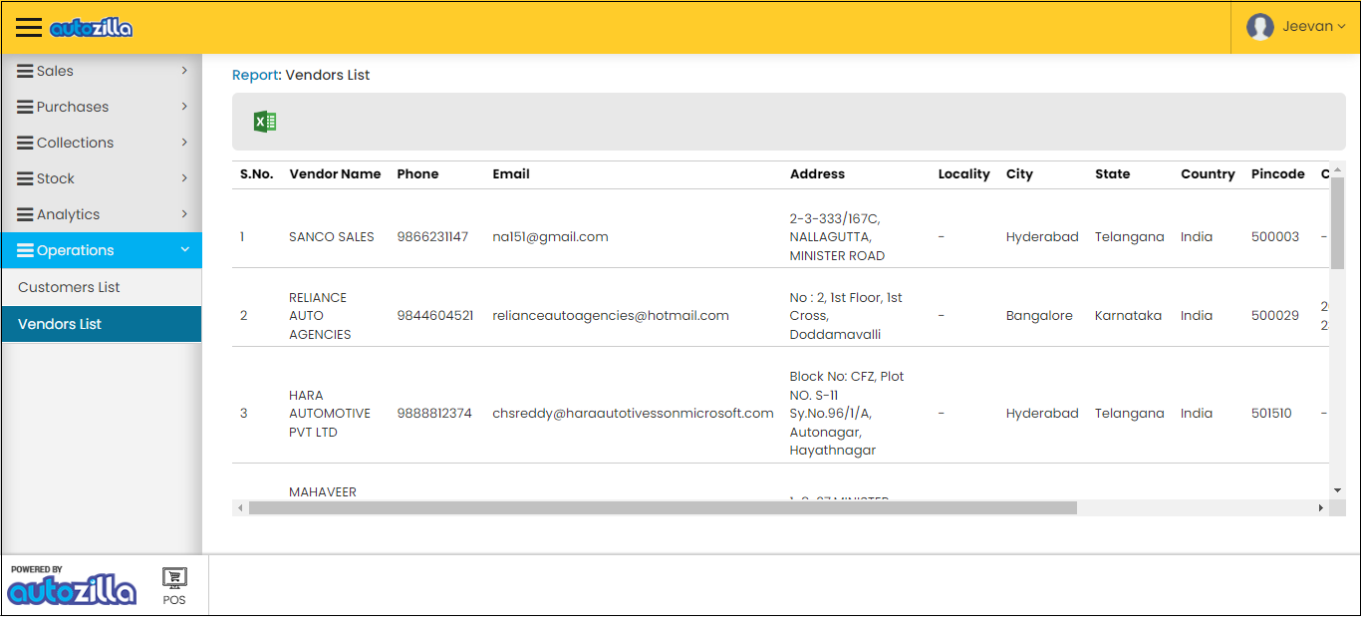Select the SANCO SALES vendor name

(332, 237)
